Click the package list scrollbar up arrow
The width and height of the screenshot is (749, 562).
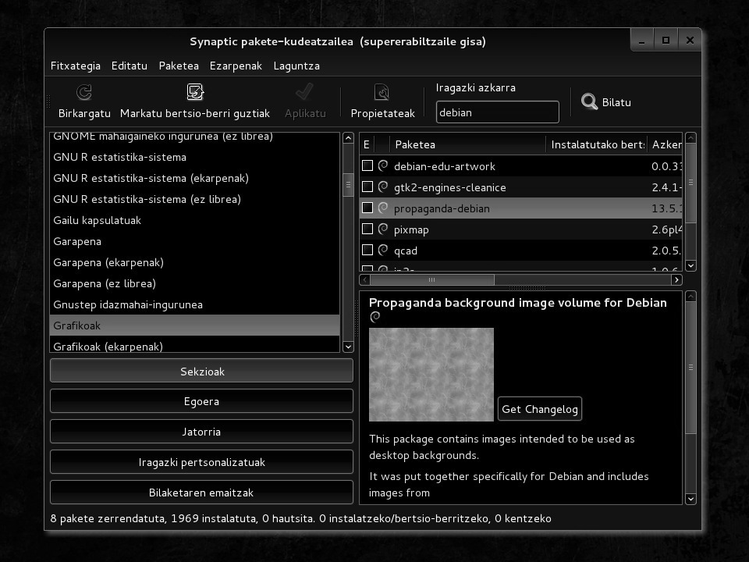tap(690, 138)
